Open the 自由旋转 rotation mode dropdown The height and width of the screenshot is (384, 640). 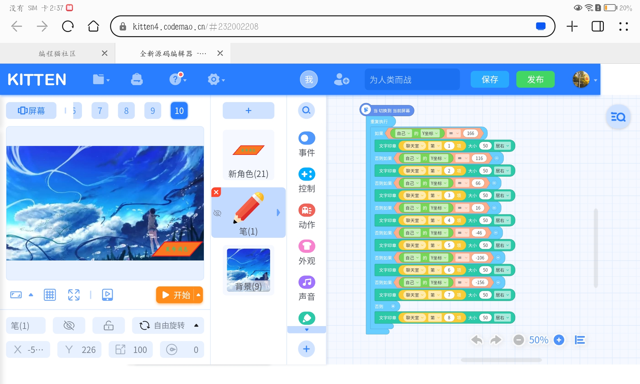(x=168, y=326)
